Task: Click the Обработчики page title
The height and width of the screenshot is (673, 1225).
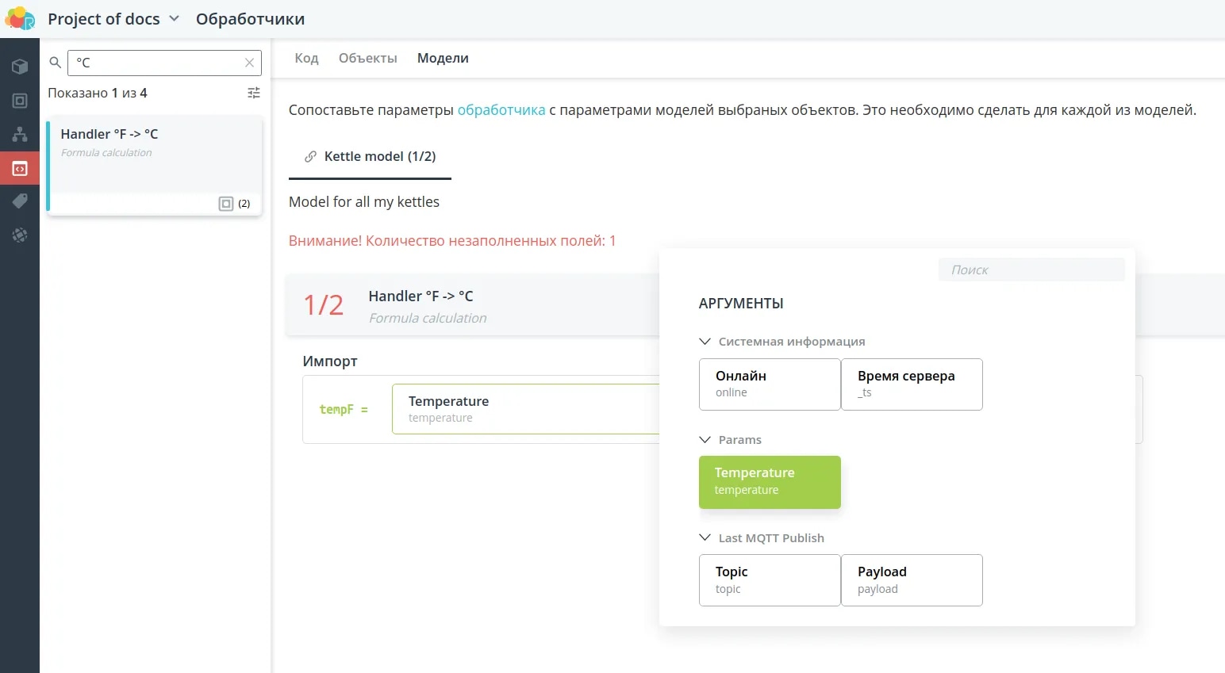Action: (x=250, y=19)
